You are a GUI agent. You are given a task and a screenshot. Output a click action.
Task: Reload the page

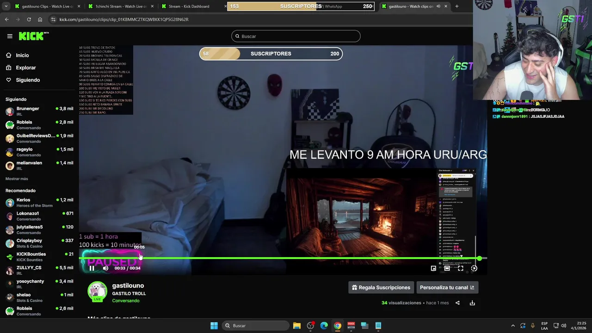coord(29,19)
